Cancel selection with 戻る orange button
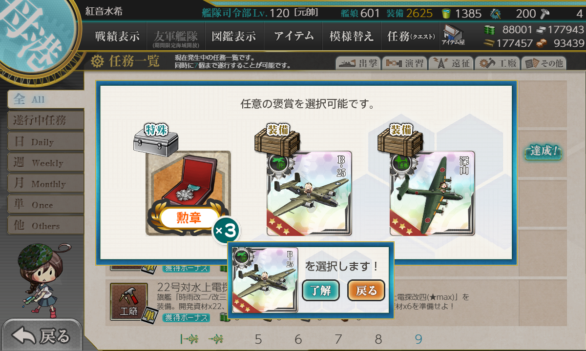Screen dimensions: 586x351 (x=366, y=291)
